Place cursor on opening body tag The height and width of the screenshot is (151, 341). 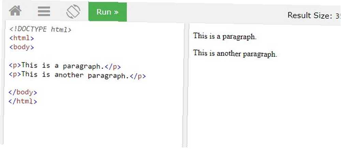point(21,47)
